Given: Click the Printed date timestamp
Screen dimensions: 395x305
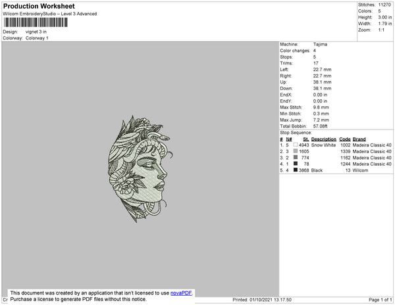Looking at the screenshot, I should point(262,300).
